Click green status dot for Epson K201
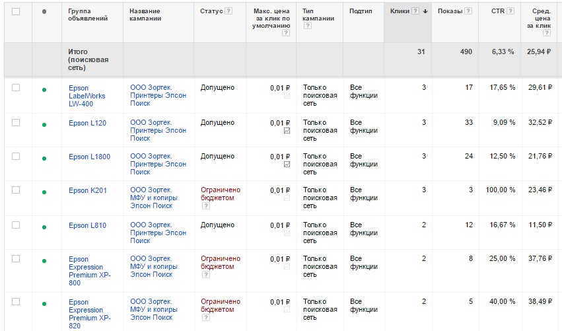 44,192
